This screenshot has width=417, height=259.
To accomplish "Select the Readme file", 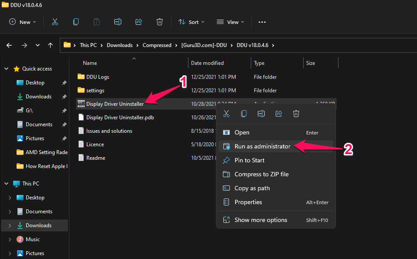I will coord(96,158).
